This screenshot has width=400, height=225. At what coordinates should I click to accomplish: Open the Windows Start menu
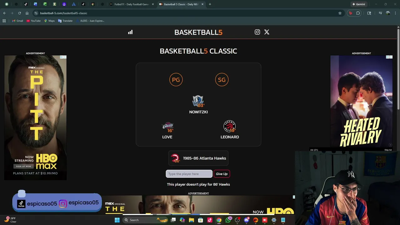click(x=117, y=220)
